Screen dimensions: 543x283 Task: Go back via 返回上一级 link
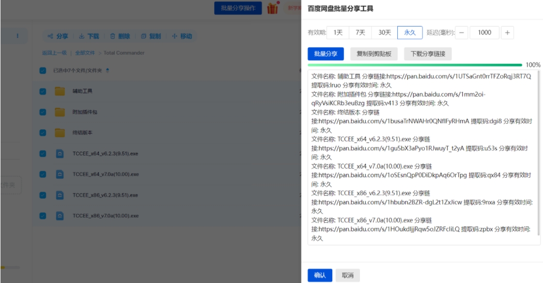tap(54, 53)
